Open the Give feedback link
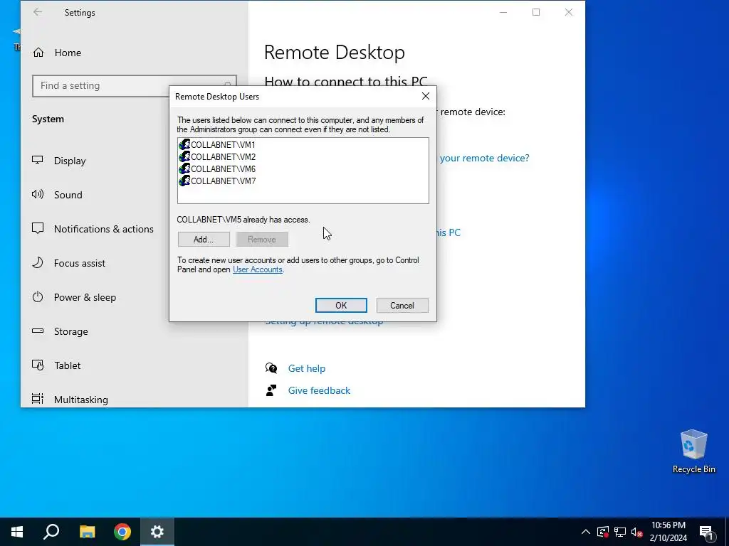Screen dimensions: 729x546 tap(320, 390)
